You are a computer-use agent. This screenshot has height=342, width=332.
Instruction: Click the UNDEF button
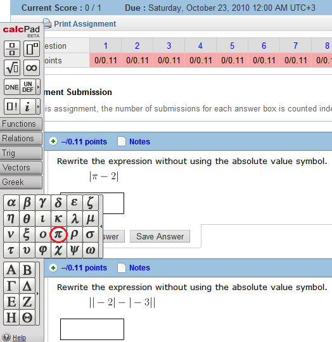28,87
